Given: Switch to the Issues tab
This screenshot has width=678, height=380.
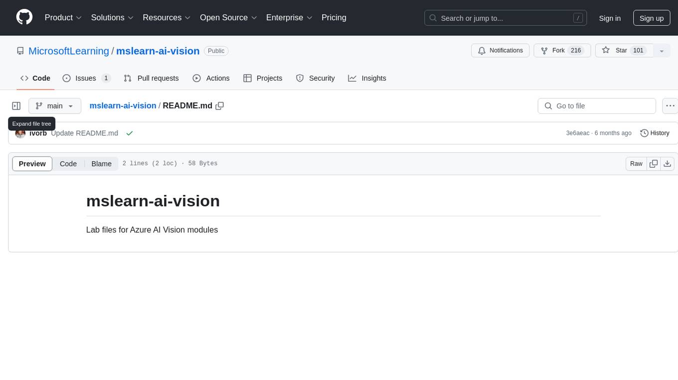Looking at the screenshot, I should [86, 78].
